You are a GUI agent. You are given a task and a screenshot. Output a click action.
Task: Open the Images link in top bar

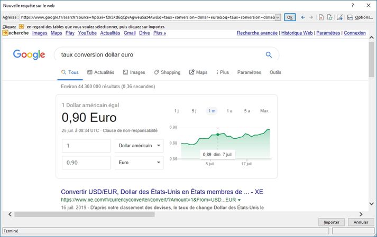pyautogui.click(x=40, y=33)
